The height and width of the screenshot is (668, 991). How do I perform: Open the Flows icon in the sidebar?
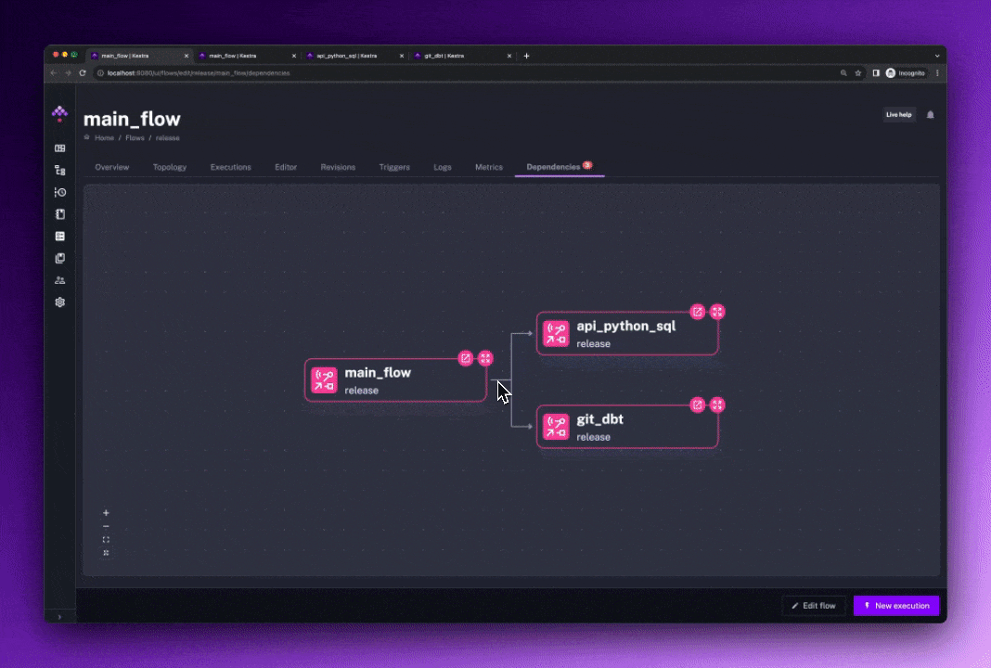tap(60, 170)
